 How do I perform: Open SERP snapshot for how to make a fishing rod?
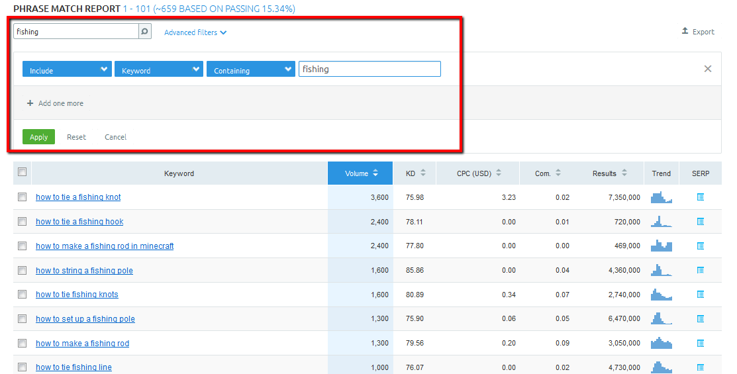701,343
